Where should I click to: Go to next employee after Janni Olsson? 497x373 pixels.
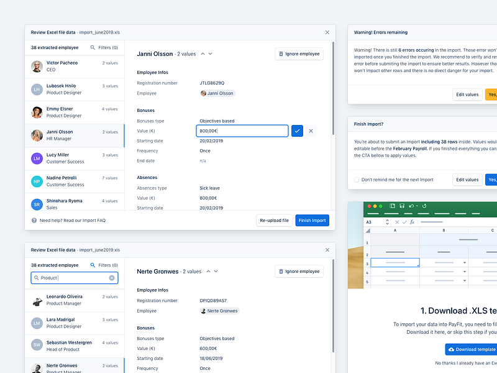(x=210, y=54)
